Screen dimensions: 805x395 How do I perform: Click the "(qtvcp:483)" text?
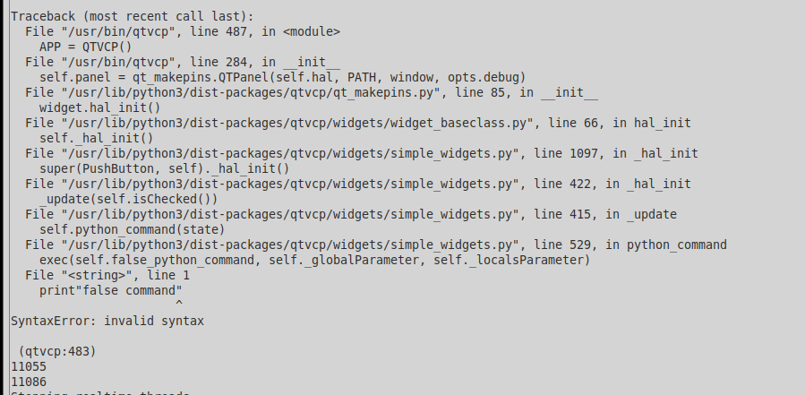(x=57, y=352)
